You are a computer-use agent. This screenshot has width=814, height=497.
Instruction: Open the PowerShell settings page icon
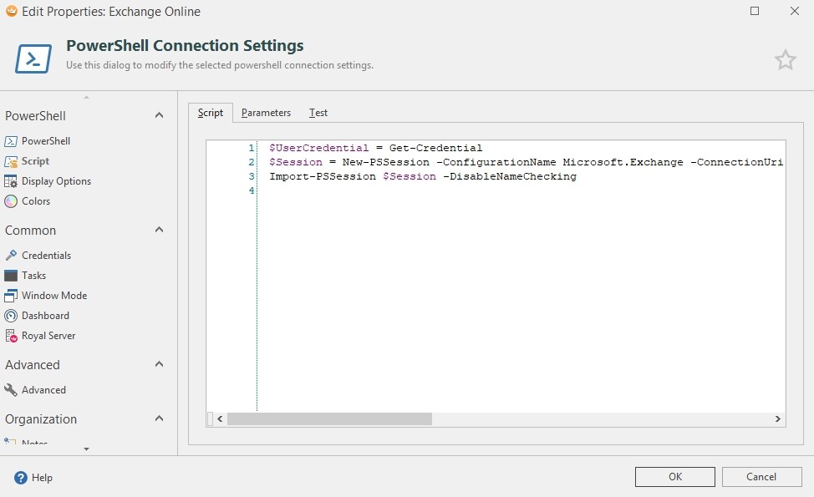(11, 141)
